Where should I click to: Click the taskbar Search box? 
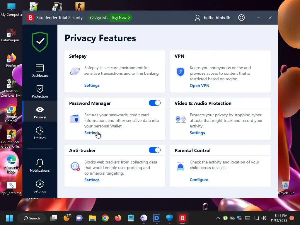[32, 218]
